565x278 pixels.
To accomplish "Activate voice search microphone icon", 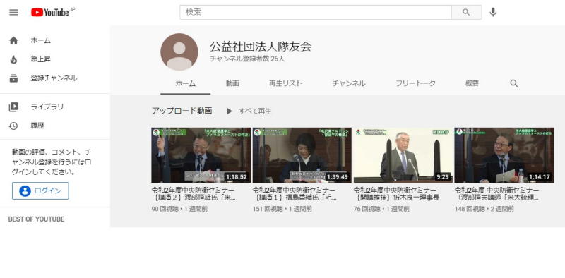I will 493,12.
